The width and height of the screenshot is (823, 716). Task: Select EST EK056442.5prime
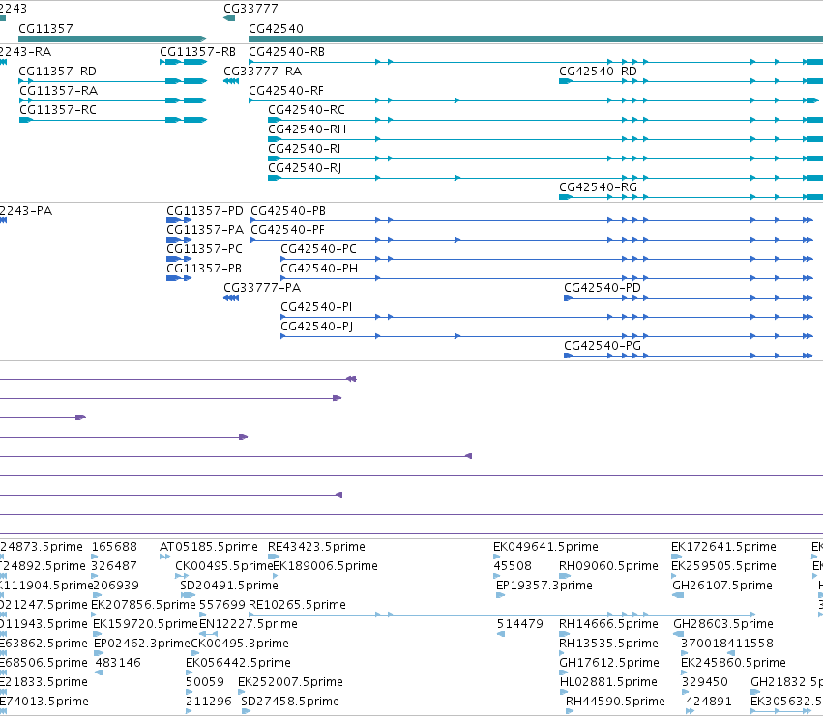click(x=238, y=664)
